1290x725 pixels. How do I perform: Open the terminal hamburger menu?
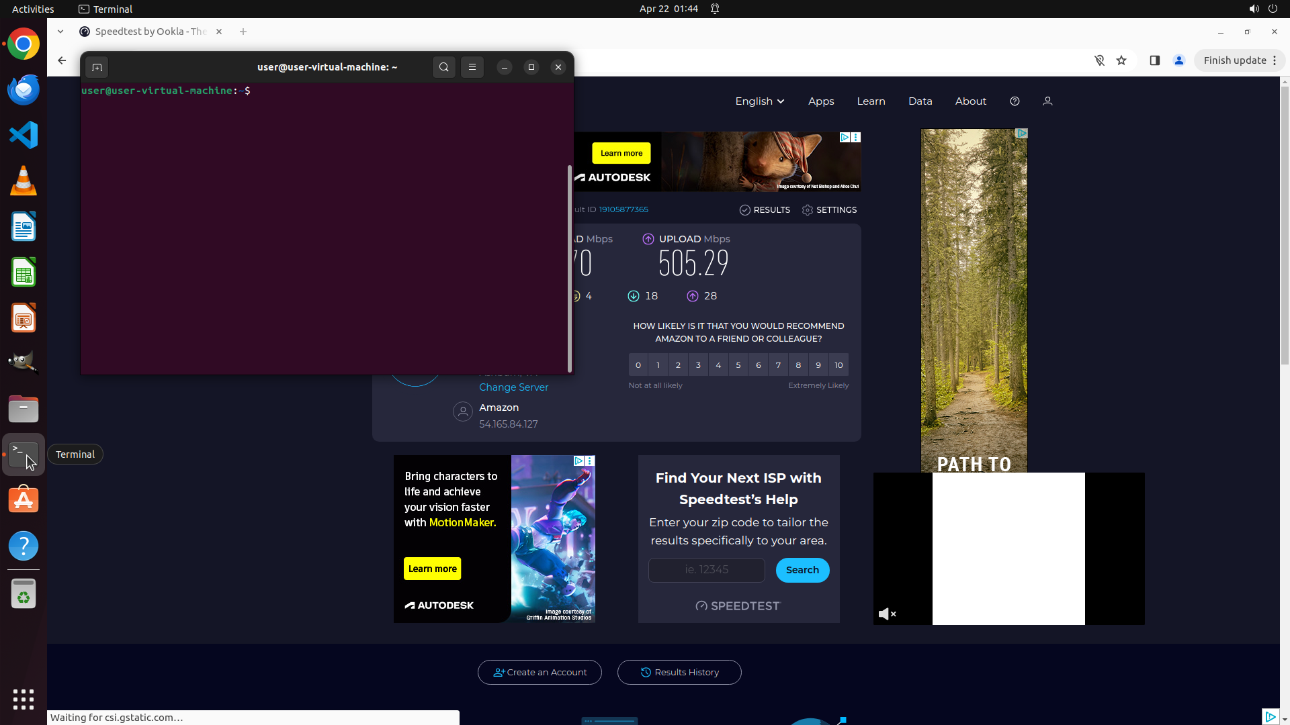tap(472, 67)
